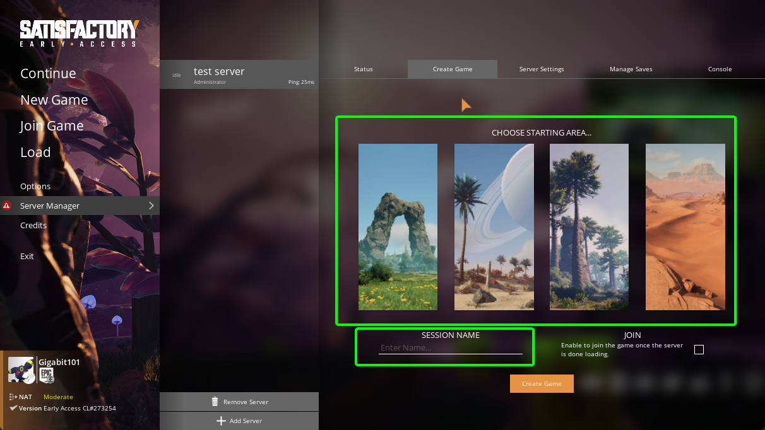The image size is (765, 430).
Task: Open the Console tab
Action: click(720, 69)
